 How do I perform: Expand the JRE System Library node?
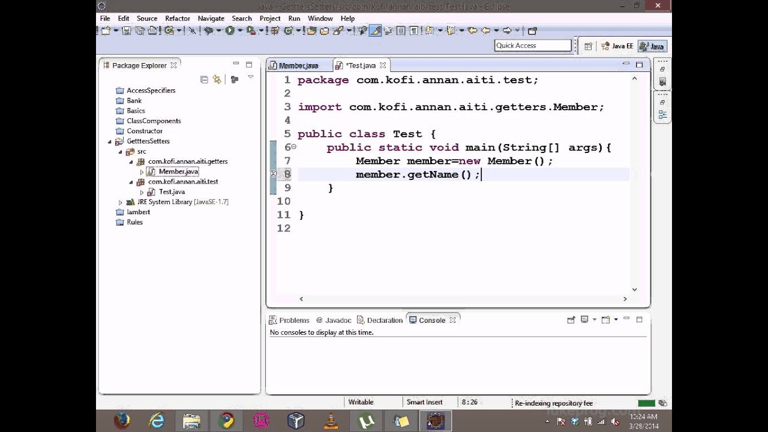click(120, 202)
